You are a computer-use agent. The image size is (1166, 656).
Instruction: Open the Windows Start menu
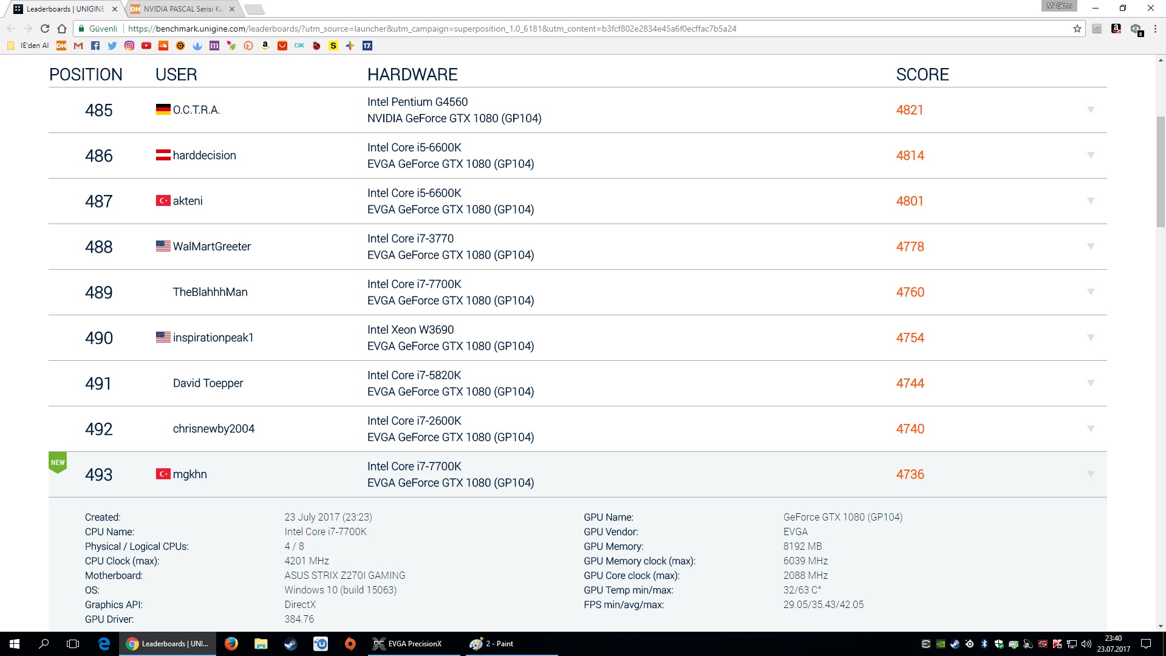[x=15, y=644]
